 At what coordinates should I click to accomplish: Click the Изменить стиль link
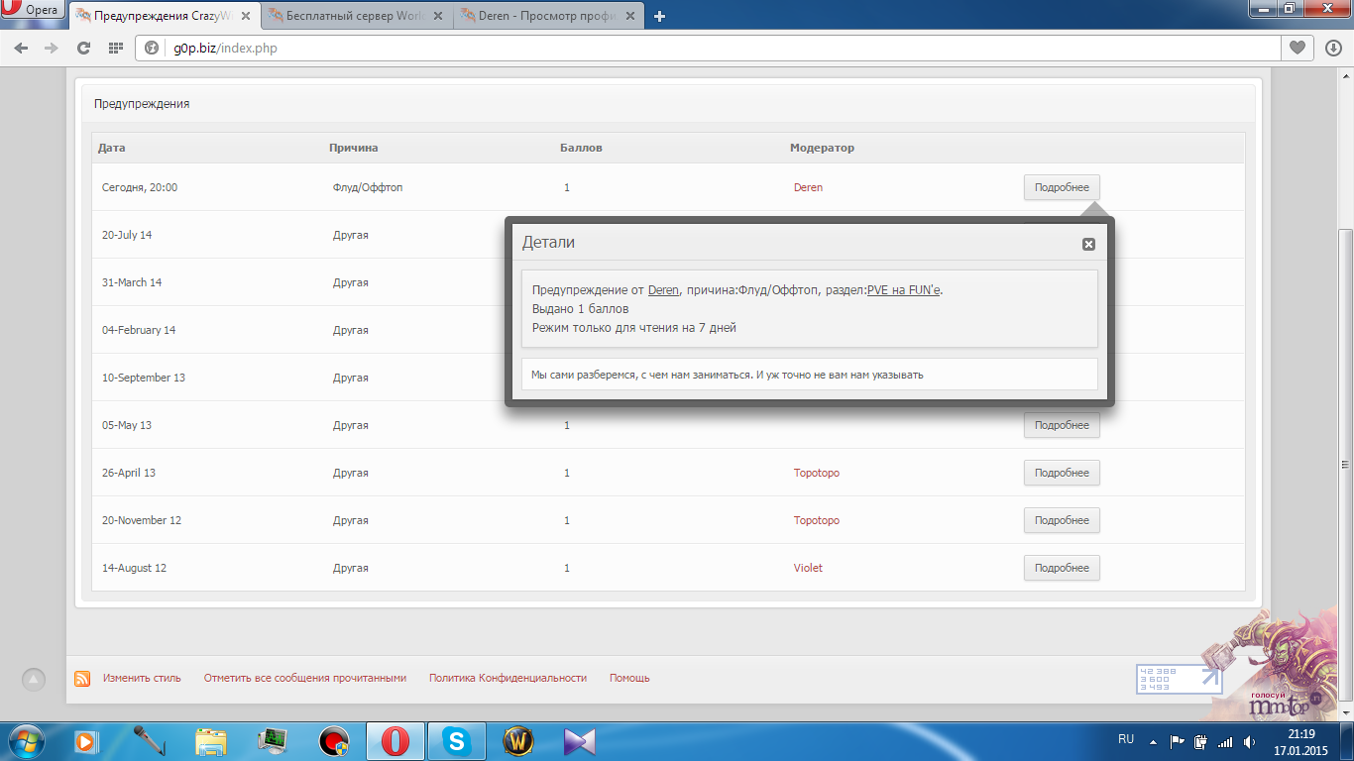click(142, 679)
